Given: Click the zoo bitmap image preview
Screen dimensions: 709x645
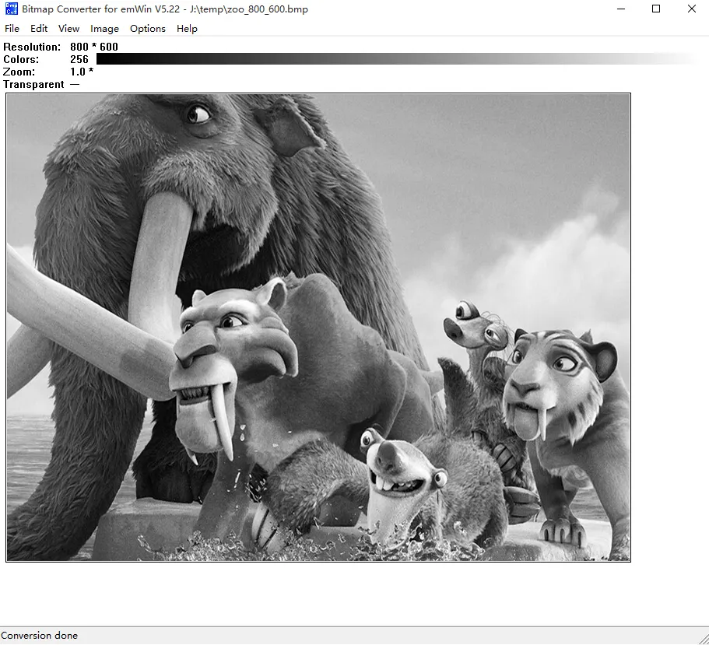Looking at the screenshot, I should coord(318,328).
